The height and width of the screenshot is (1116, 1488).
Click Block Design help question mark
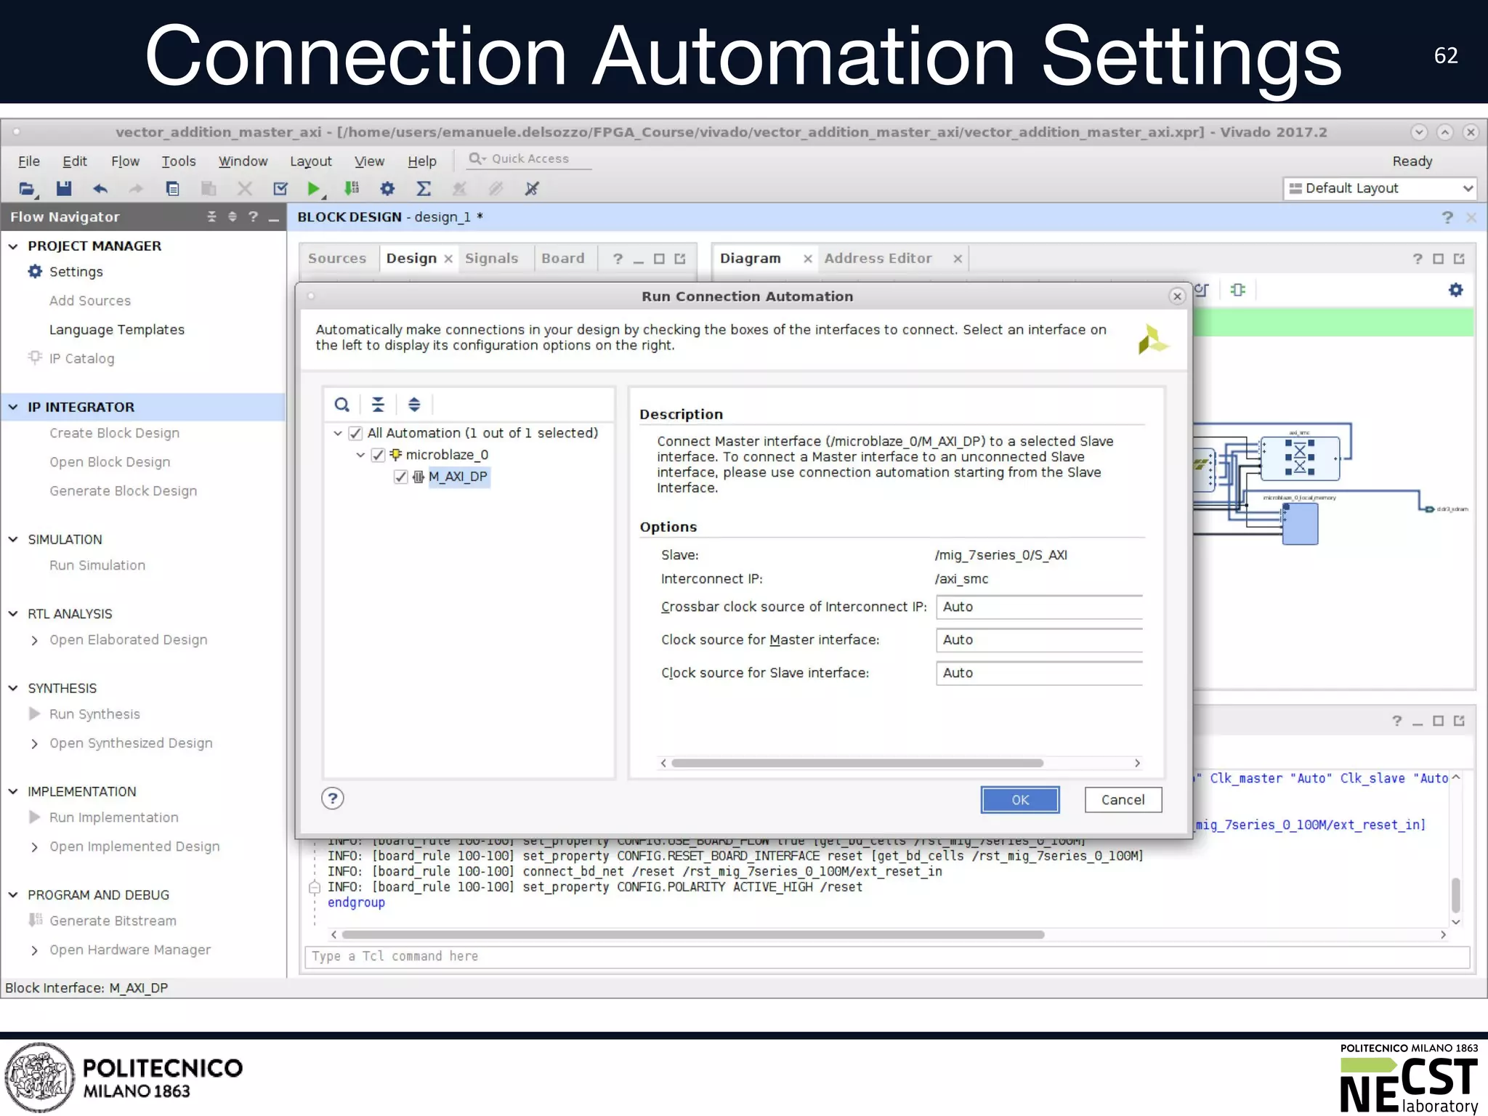[1447, 217]
